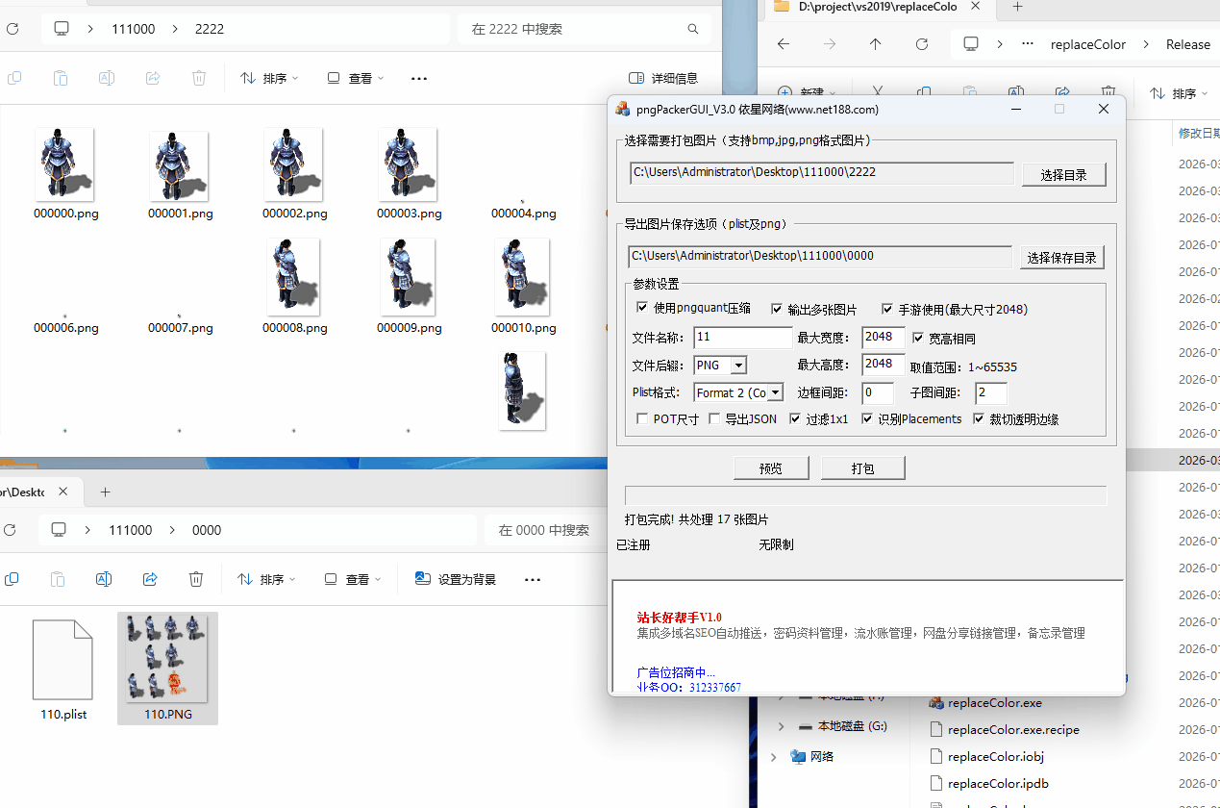Open the 文件后缀 PNG format dropdown

[736, 366]
